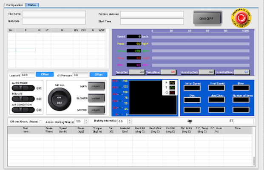The width and height of the screenshot is (264, 170).
Task: Check the Off the Aircon (Pause) checkbox
Action: (x=40, y=121)
